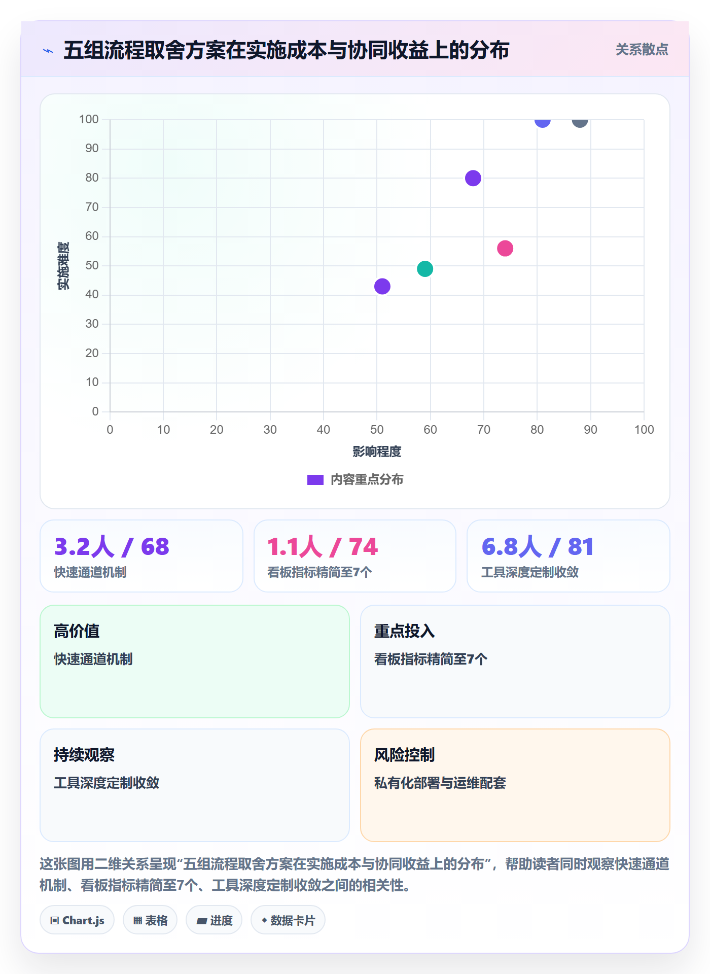
Task: Select the chart title 五组流程取舍方案在实施成本与协同收益上的分布
Action: 287,50
